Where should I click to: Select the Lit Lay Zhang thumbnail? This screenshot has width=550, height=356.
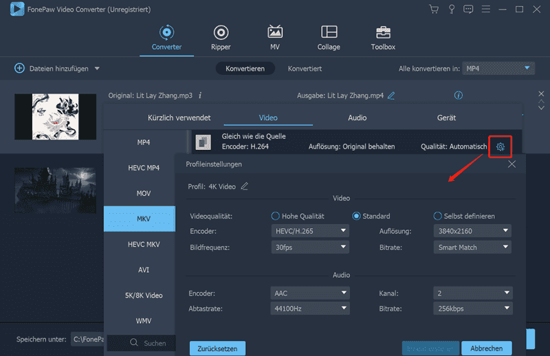point(55,116)
